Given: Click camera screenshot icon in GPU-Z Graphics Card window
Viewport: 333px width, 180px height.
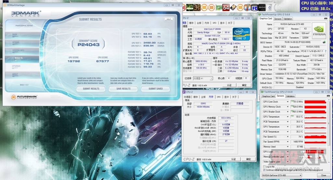Looking at the screenshot, I should click(x=326, y=19).
